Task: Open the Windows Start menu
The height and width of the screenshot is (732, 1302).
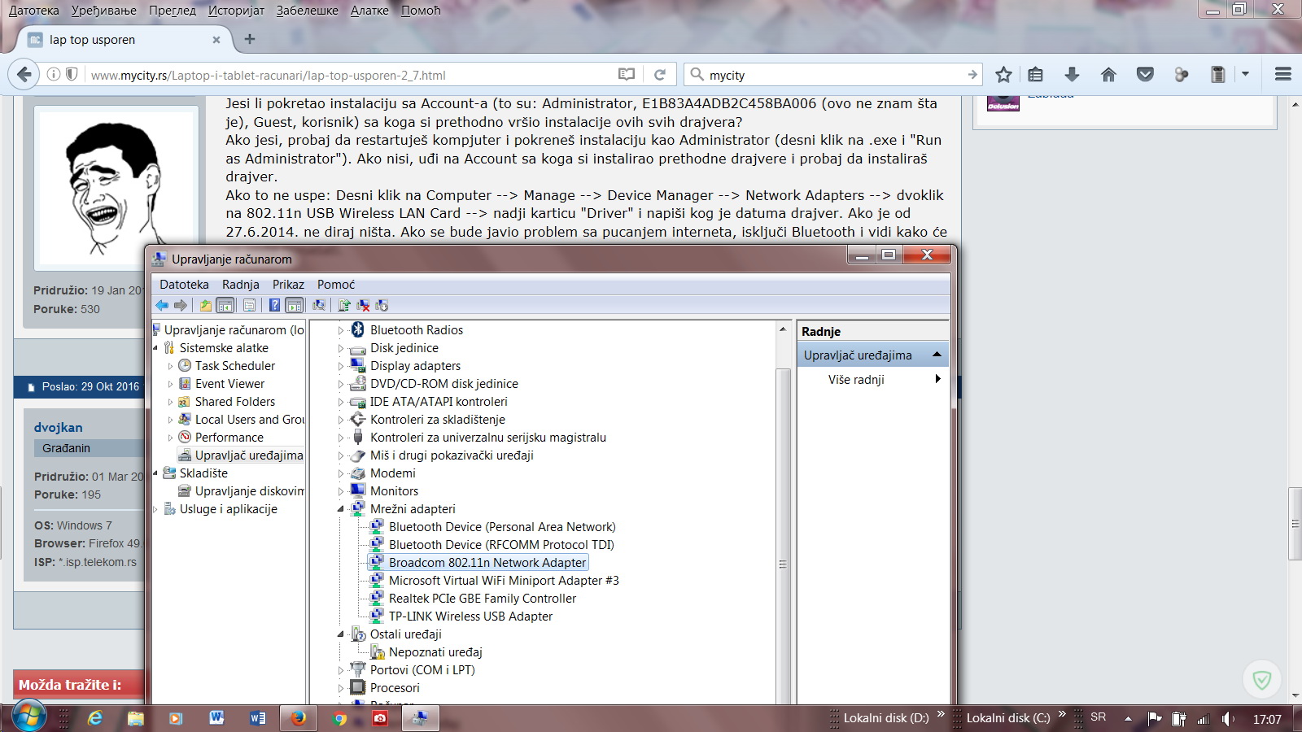Action: [28, 717]
